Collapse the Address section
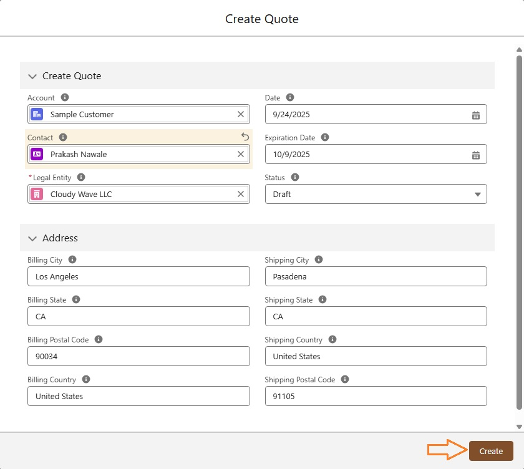 pos(32,238)
